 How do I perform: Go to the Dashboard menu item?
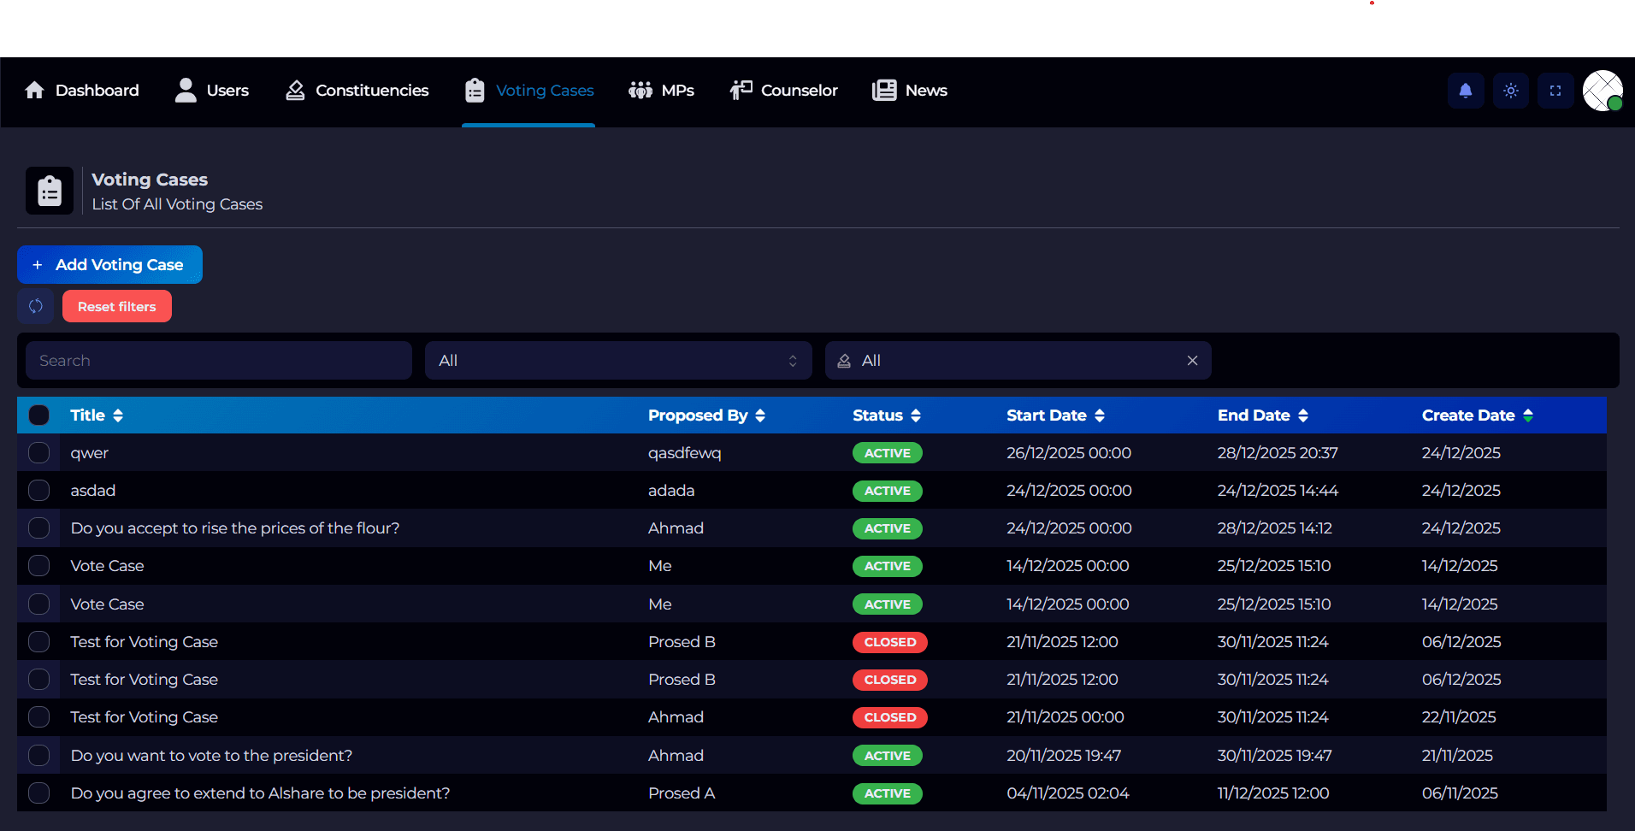(82, 91)
